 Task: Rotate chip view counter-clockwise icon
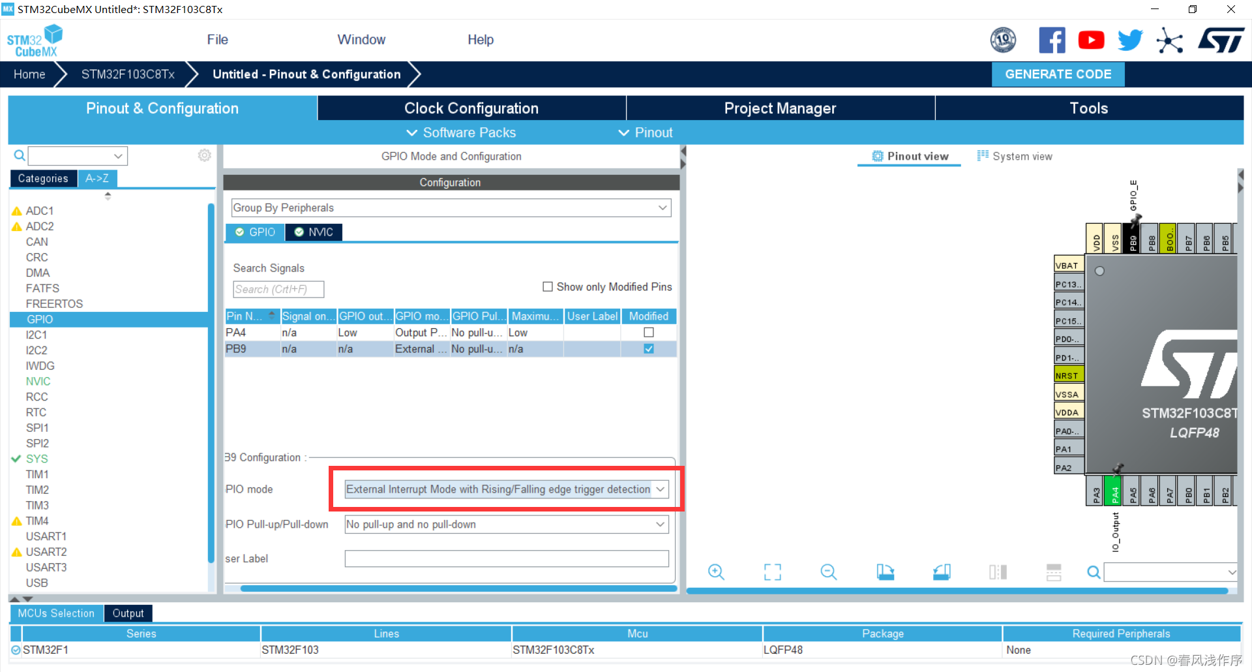pos(942,572)
